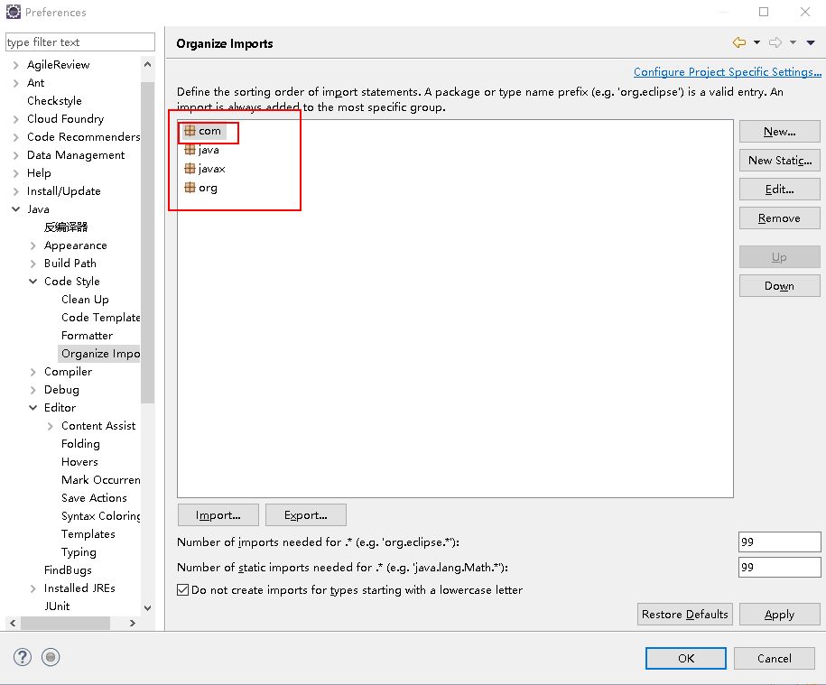Select the Organize Imports tree item

click(100, 354)
